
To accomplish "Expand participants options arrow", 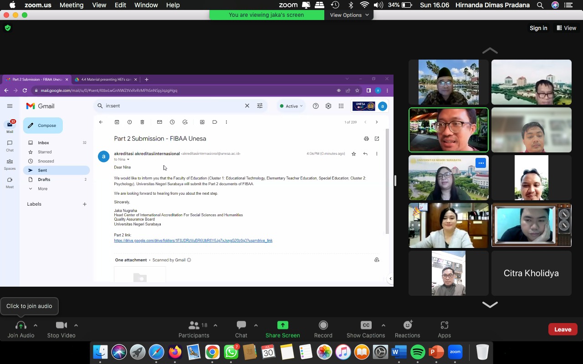I will [215, 325].
